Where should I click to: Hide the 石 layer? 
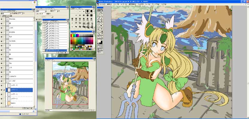[1, 72]
